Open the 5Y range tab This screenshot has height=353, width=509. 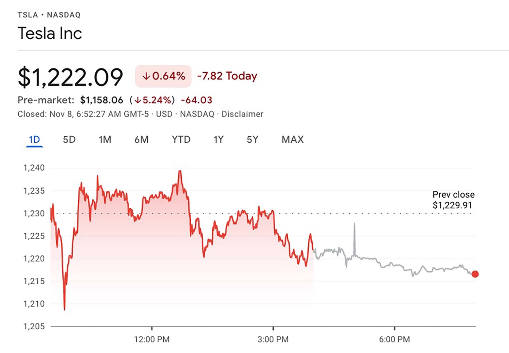click(252, 140)
